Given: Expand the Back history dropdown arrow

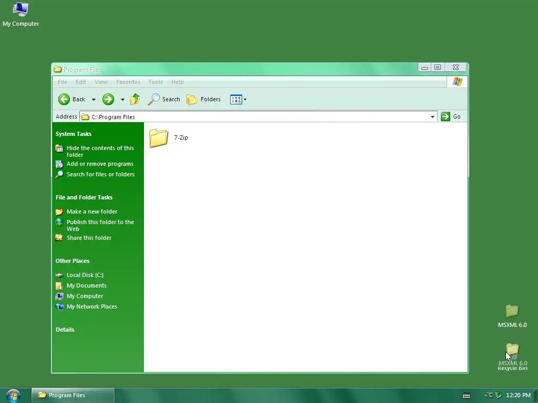Looking at the screenshot, I should tap(94, 99).
